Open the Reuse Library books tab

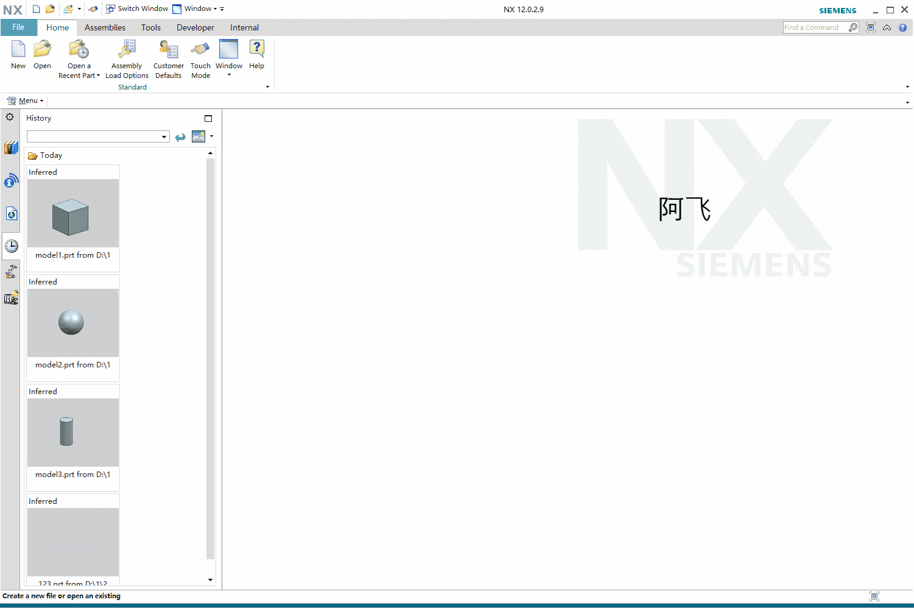pos(11,147)
